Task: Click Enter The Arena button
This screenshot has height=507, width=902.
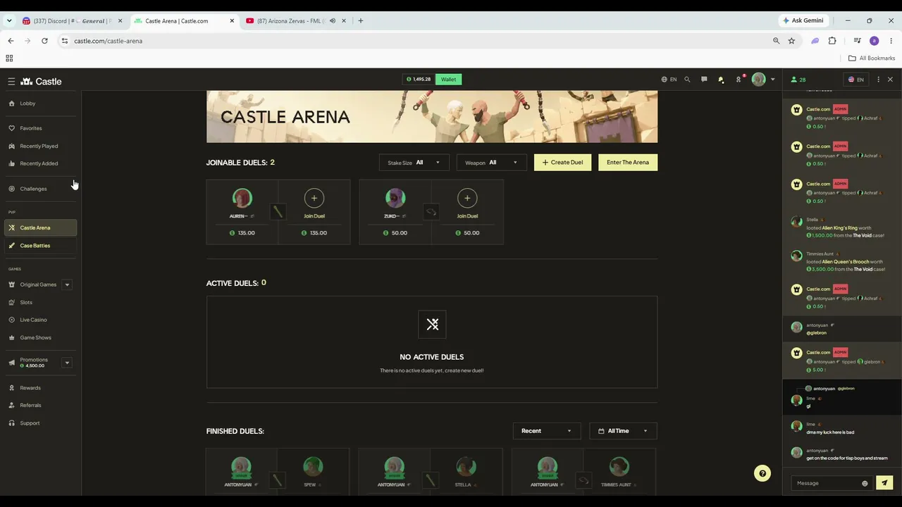Action: tap(628, 163)
